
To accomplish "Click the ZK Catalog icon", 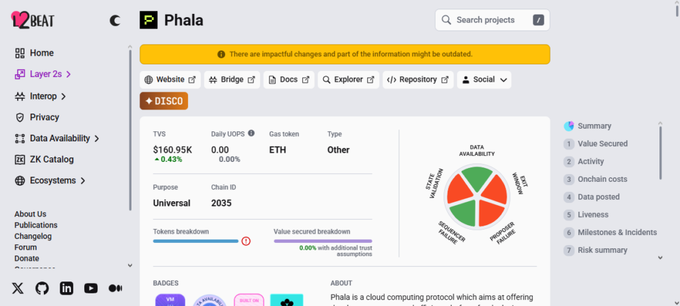I will [x=20, y=159].
